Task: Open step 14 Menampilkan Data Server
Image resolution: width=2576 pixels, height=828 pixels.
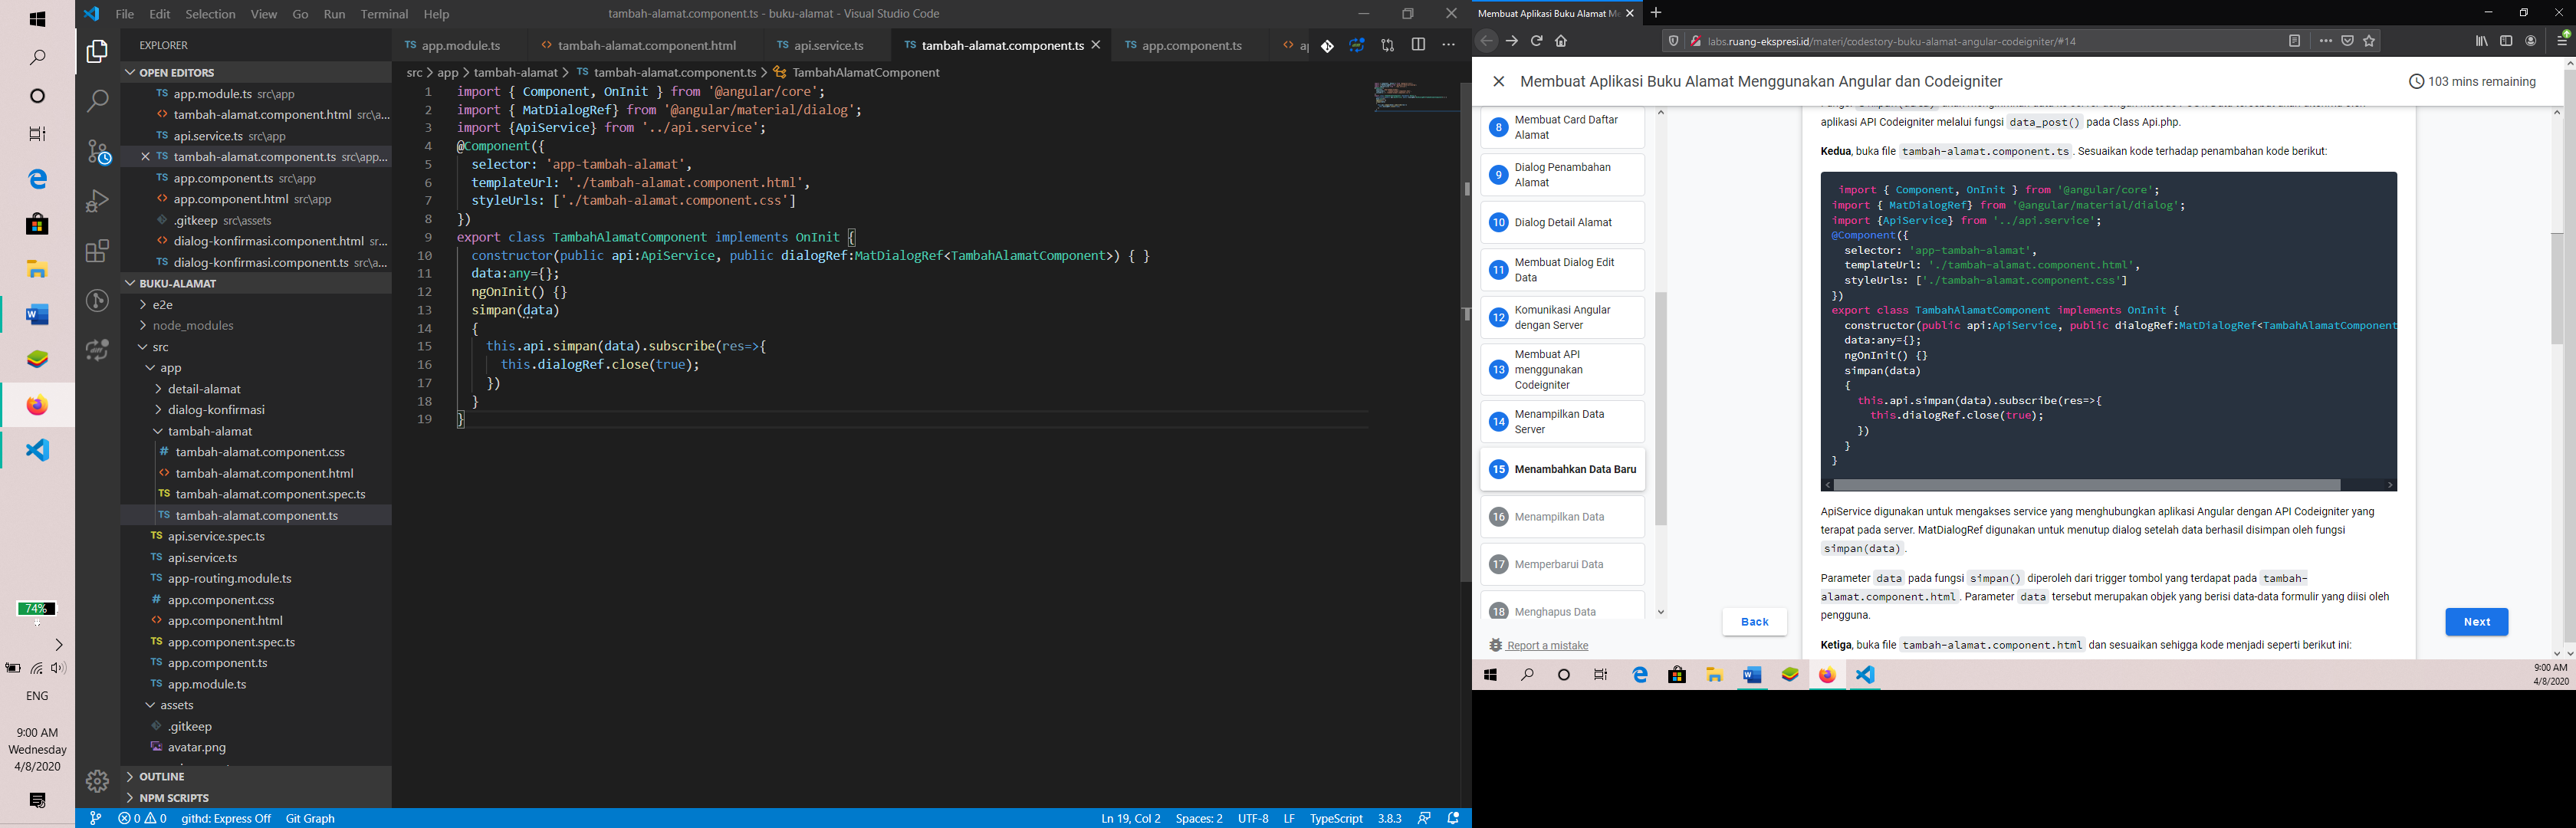Action: pyautogui.click(x=1562, y=422)
